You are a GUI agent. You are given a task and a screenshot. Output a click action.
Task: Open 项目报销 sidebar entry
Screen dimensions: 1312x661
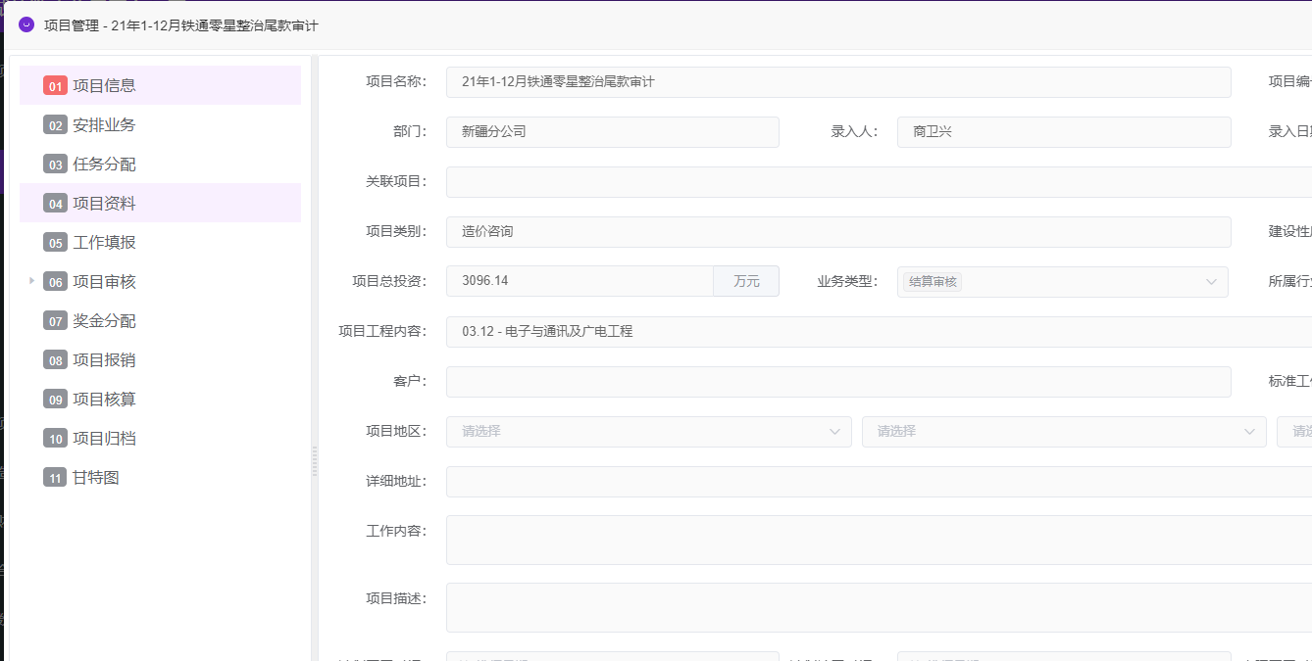tap(104, 360)
